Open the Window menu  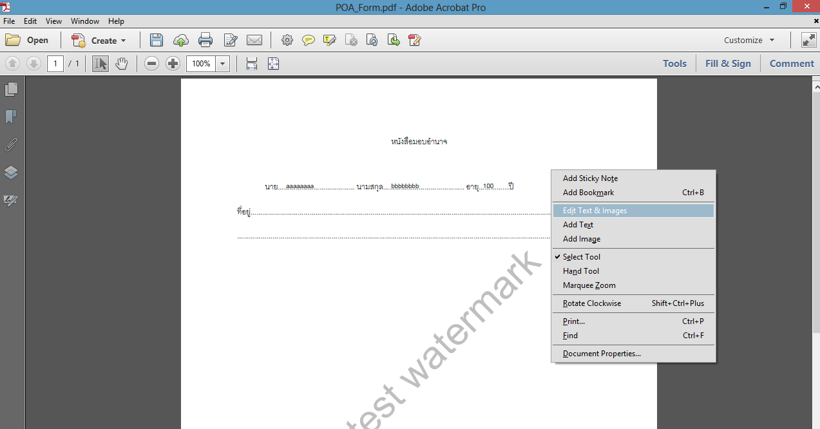click(85, 21)
